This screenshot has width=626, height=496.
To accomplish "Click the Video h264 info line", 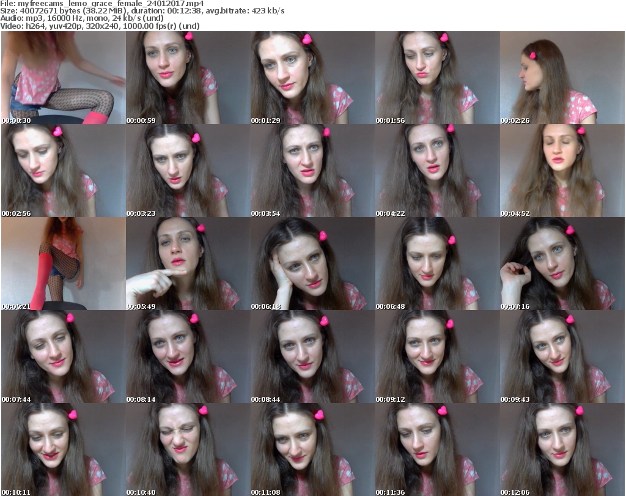I will coord(100,26).
